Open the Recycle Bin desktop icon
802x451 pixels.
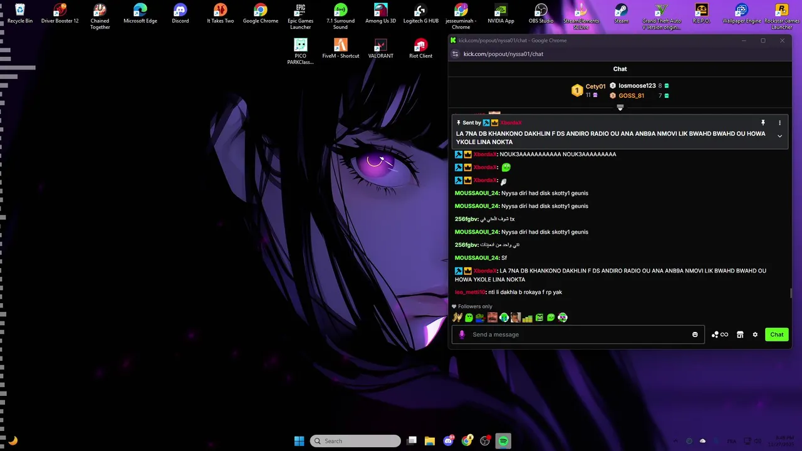click(20, 14)
